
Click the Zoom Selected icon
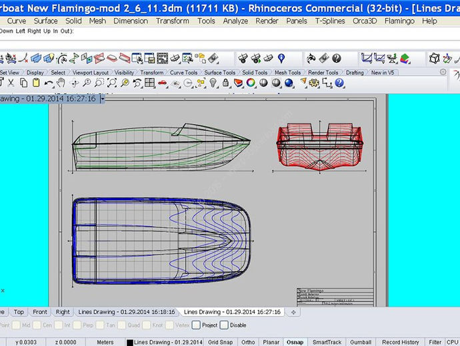[125, 83]
